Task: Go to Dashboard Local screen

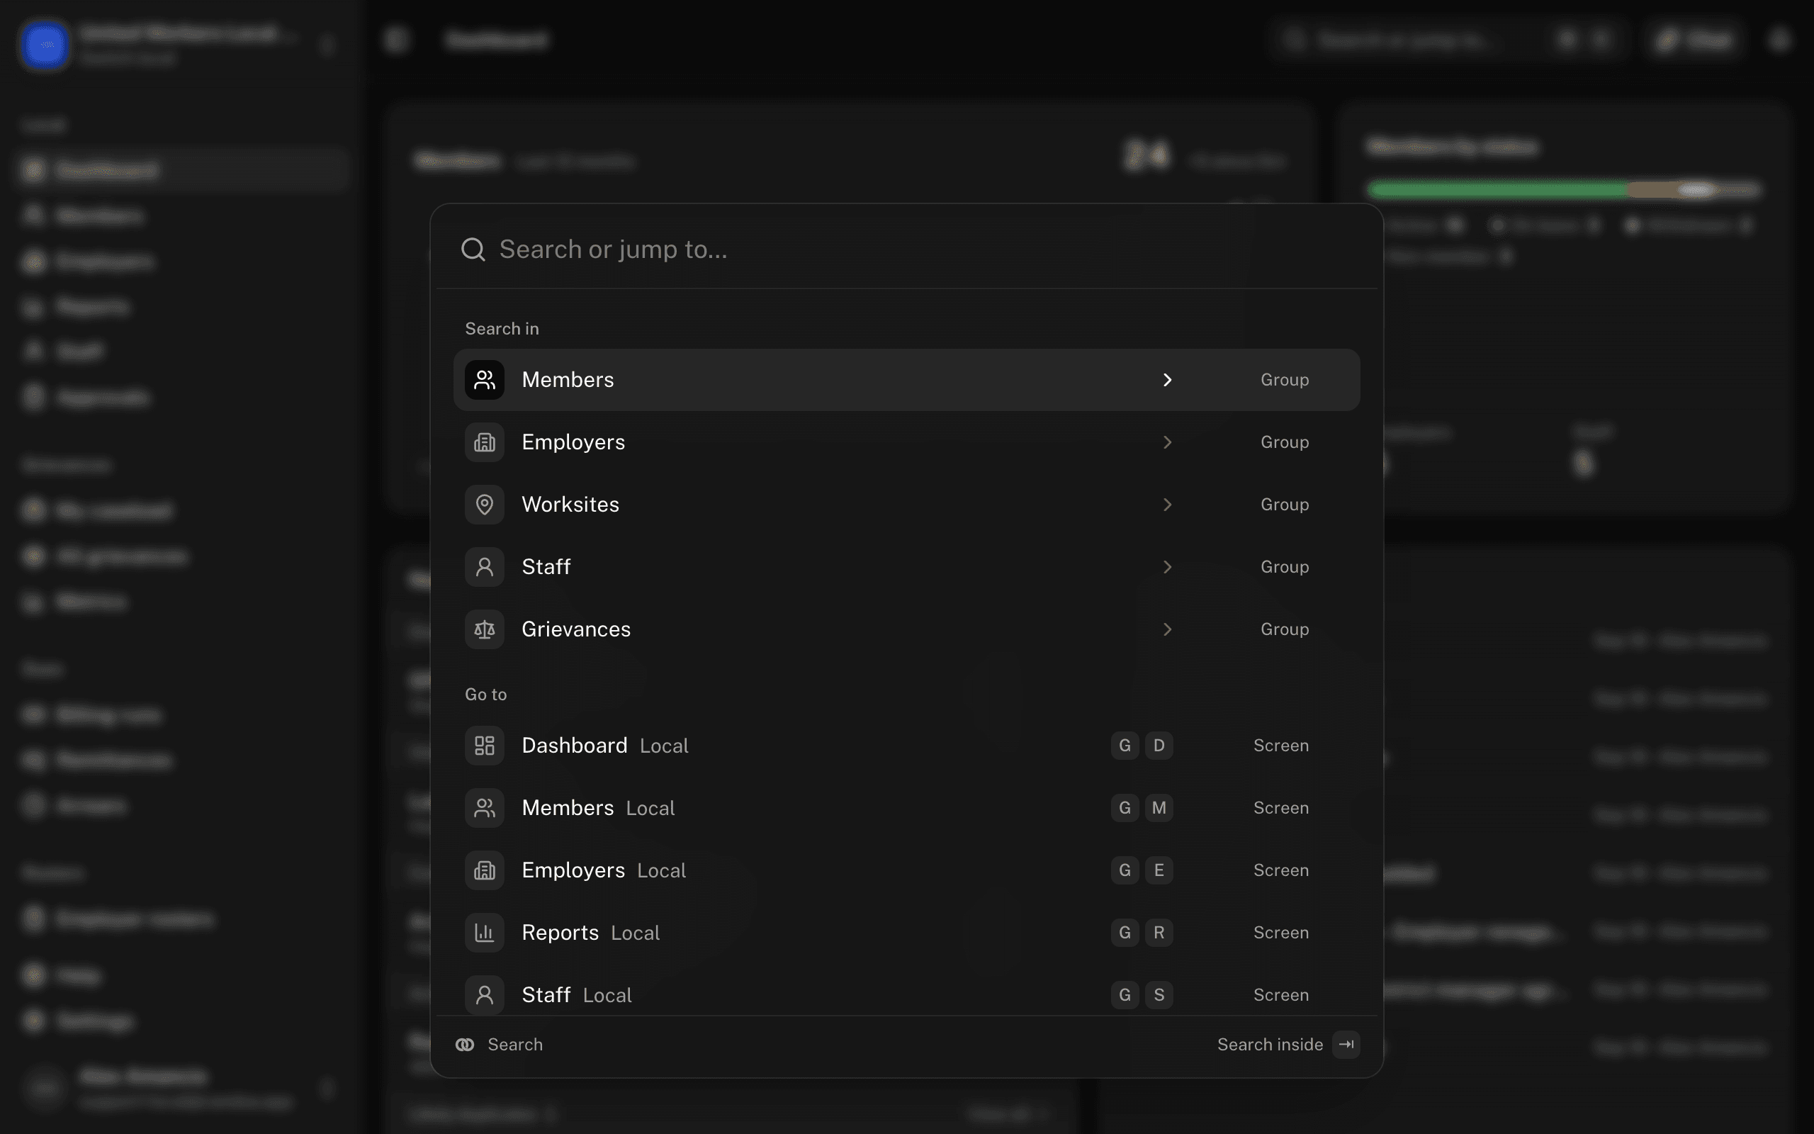Action: point(906,745)
